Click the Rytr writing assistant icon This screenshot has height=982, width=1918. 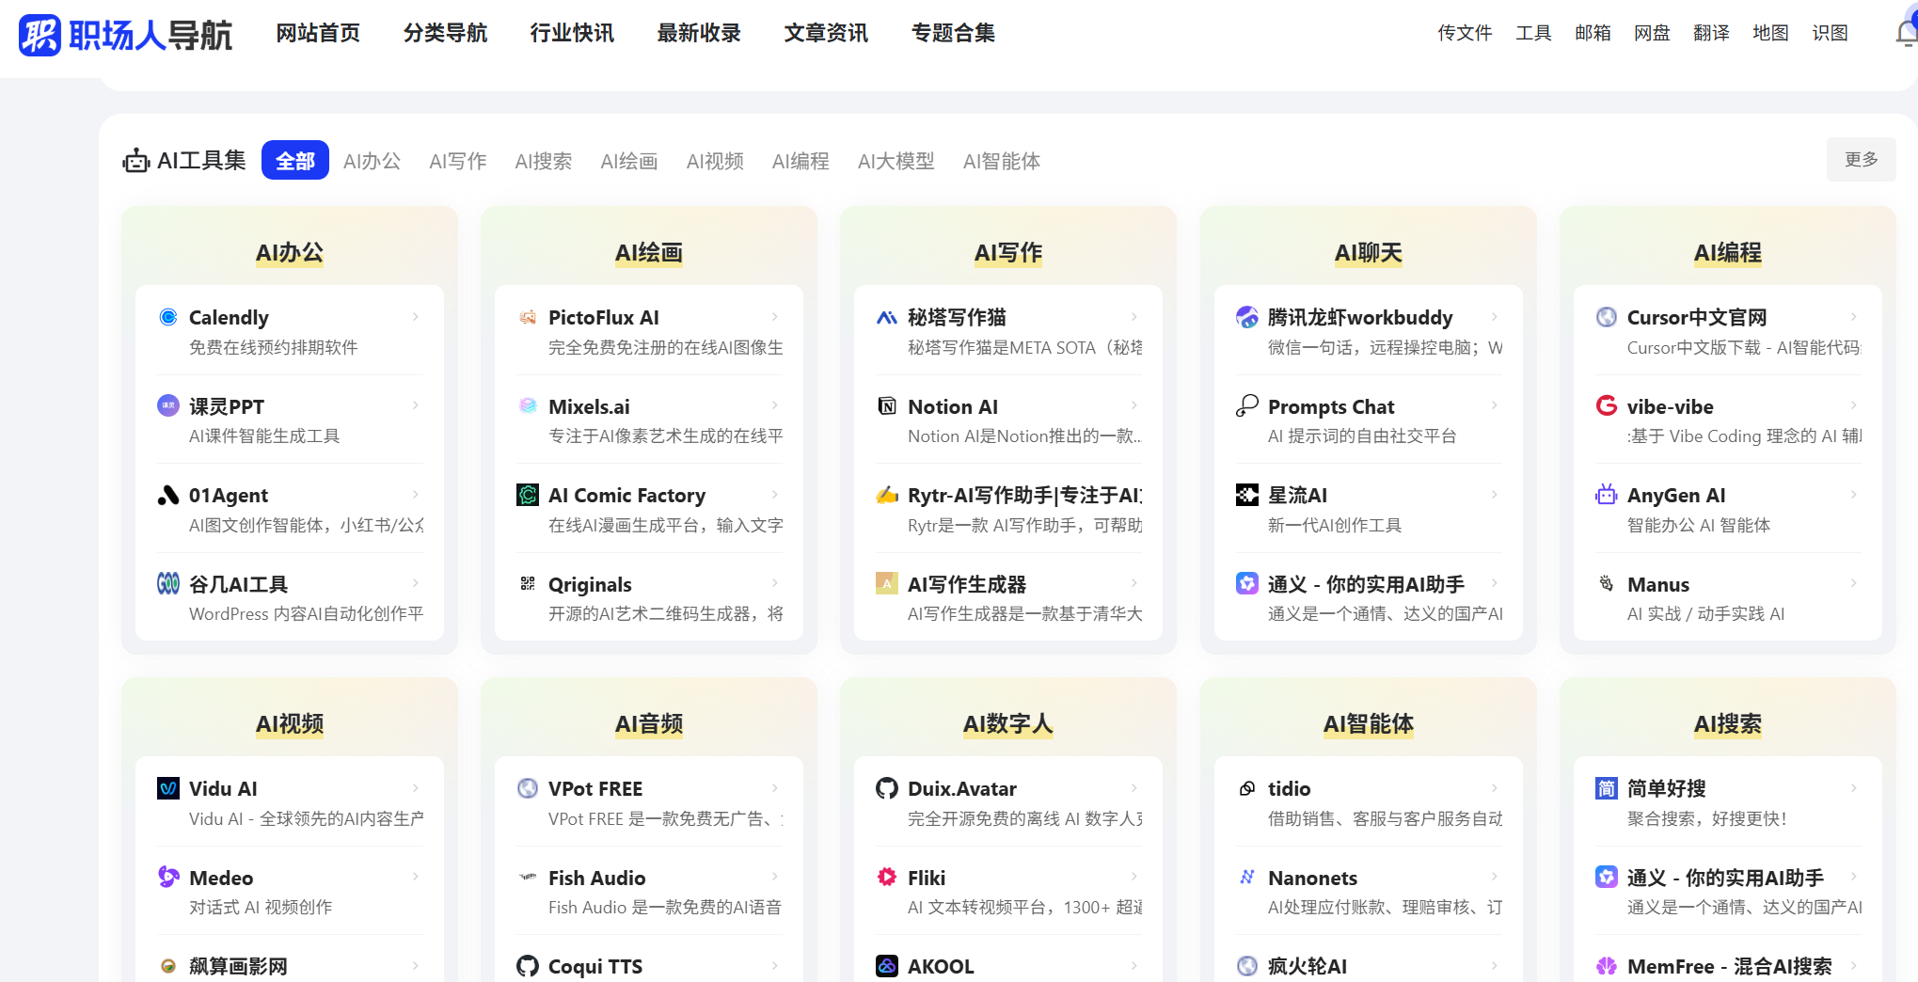tap(887, 495)
